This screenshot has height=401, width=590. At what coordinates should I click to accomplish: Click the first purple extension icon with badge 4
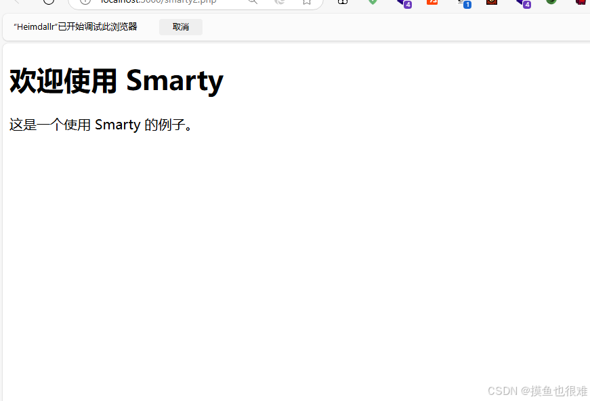point(402,3)
